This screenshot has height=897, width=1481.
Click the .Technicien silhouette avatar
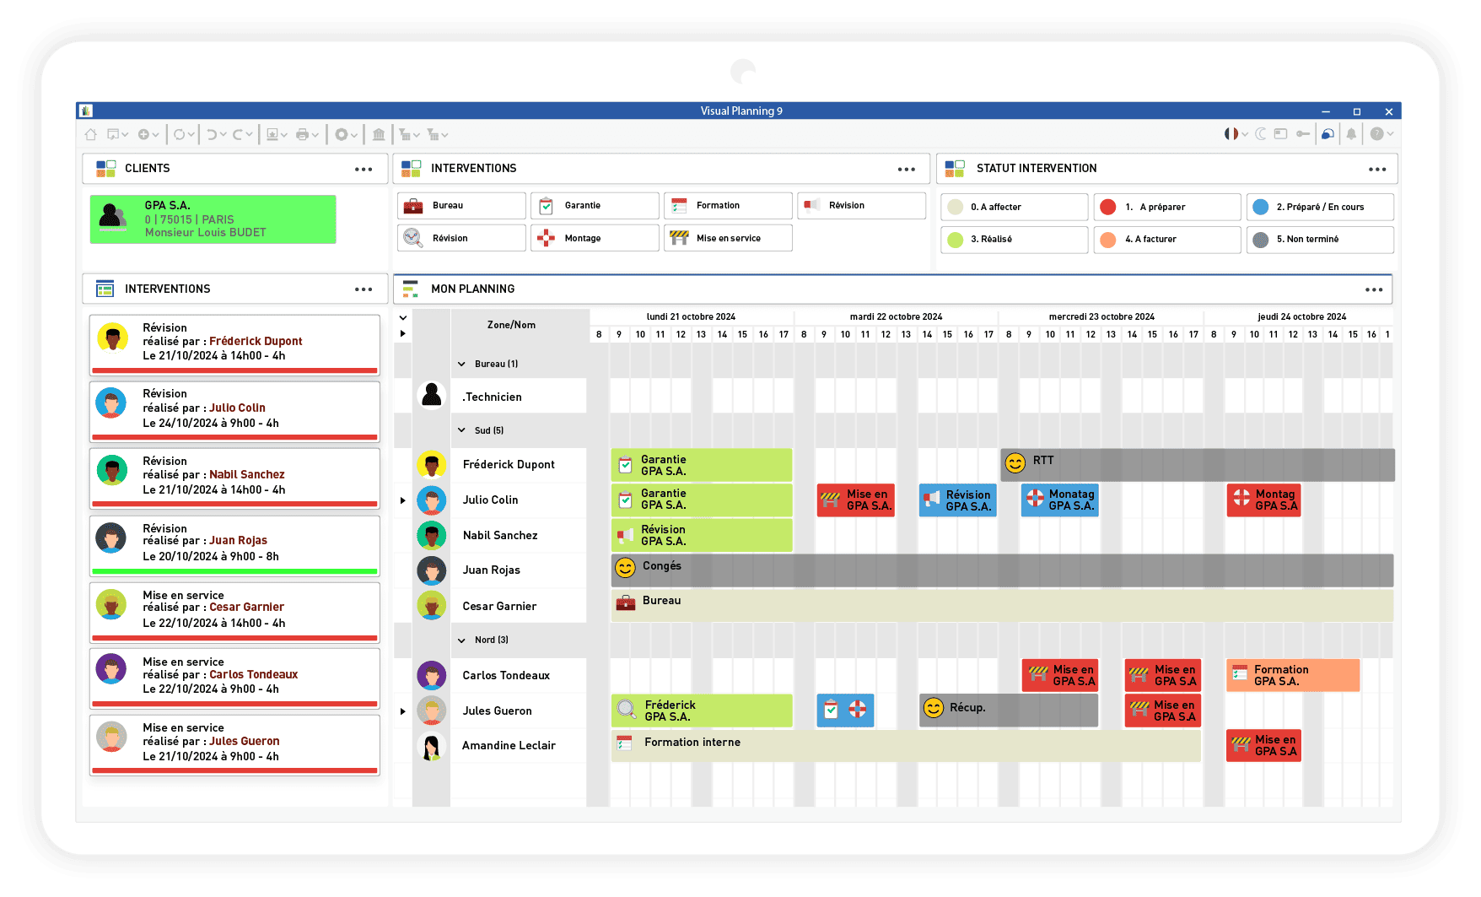[x=432, y=395]
